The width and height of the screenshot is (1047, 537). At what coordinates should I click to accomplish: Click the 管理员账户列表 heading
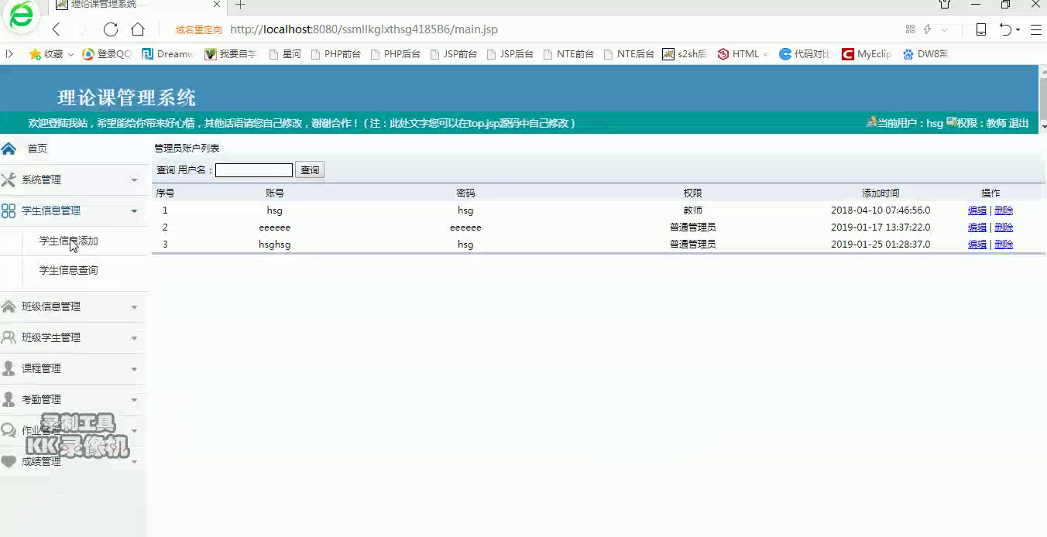tap(187, 149)
